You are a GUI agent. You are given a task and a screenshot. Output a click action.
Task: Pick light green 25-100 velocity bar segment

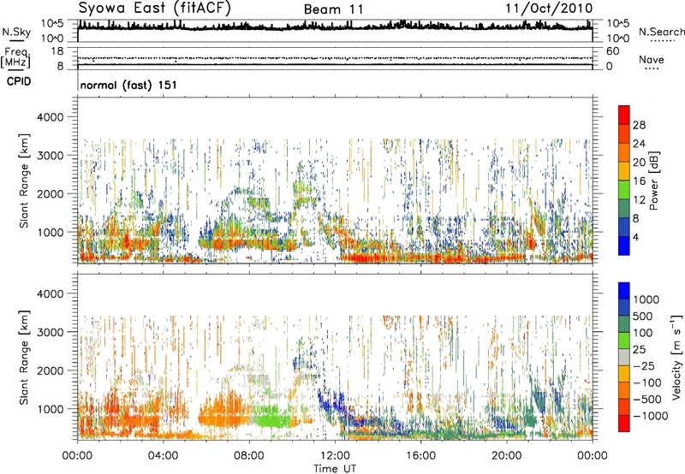click(624, 341)
